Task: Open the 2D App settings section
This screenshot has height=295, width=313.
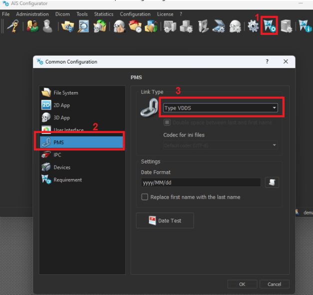Action: click(x=61, y=105)
